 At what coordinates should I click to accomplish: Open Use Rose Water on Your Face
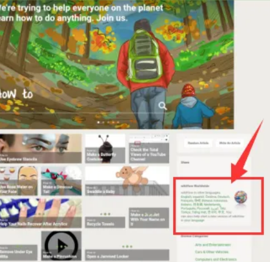(19, 181)
